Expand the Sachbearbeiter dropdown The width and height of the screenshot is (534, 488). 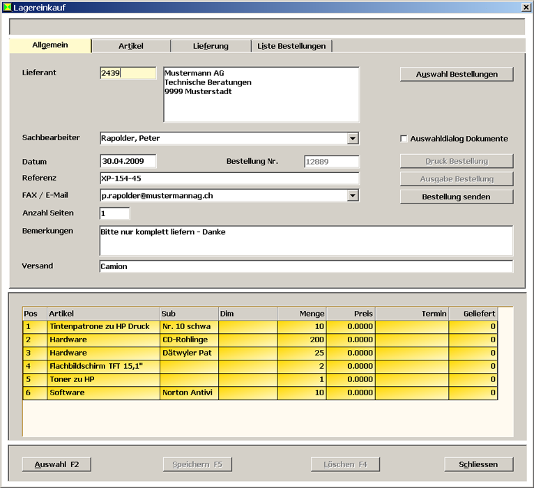353,139
